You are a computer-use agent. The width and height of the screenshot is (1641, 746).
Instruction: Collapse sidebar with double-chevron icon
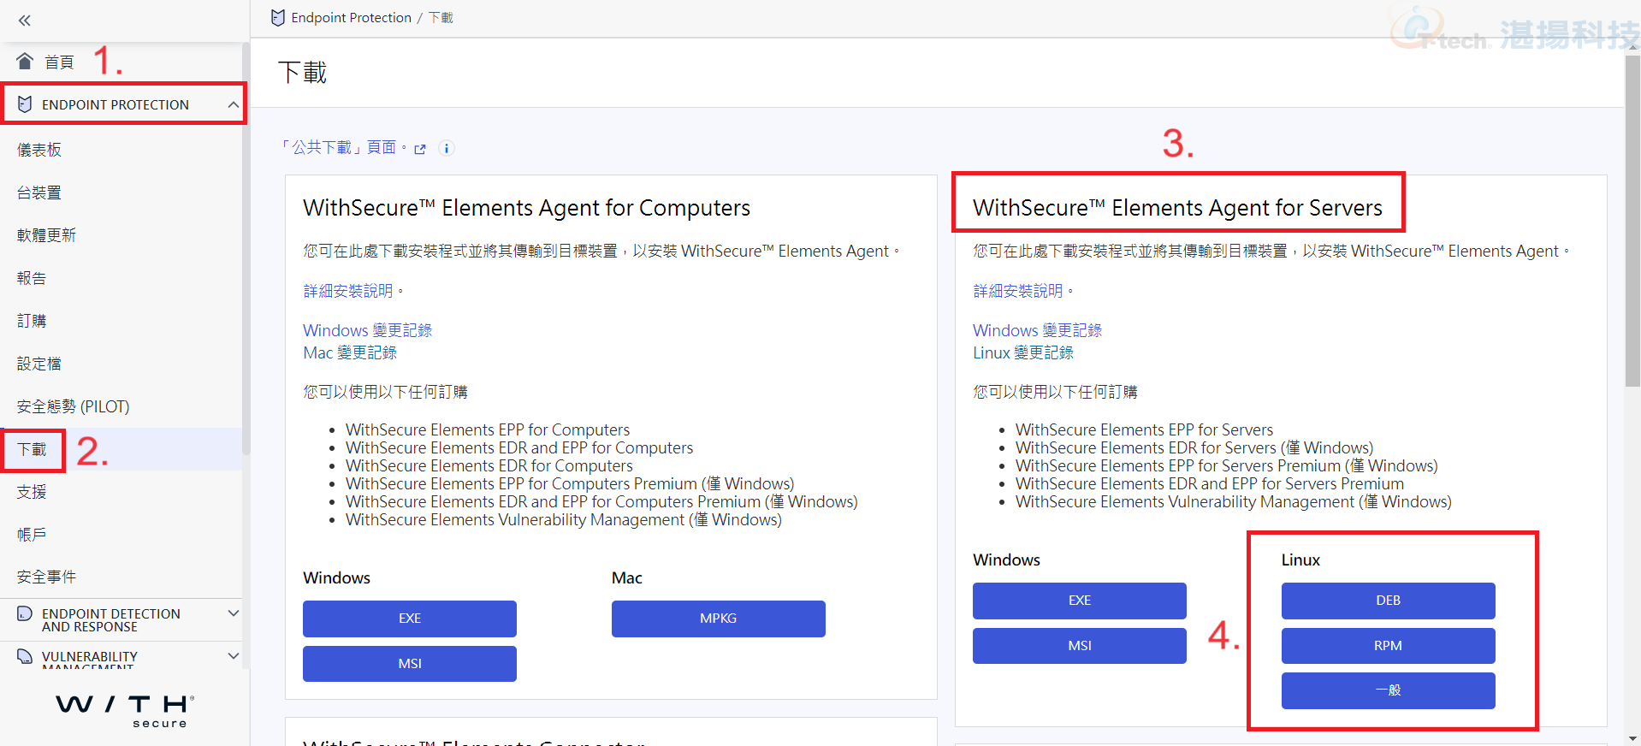[x=25, y=21]
